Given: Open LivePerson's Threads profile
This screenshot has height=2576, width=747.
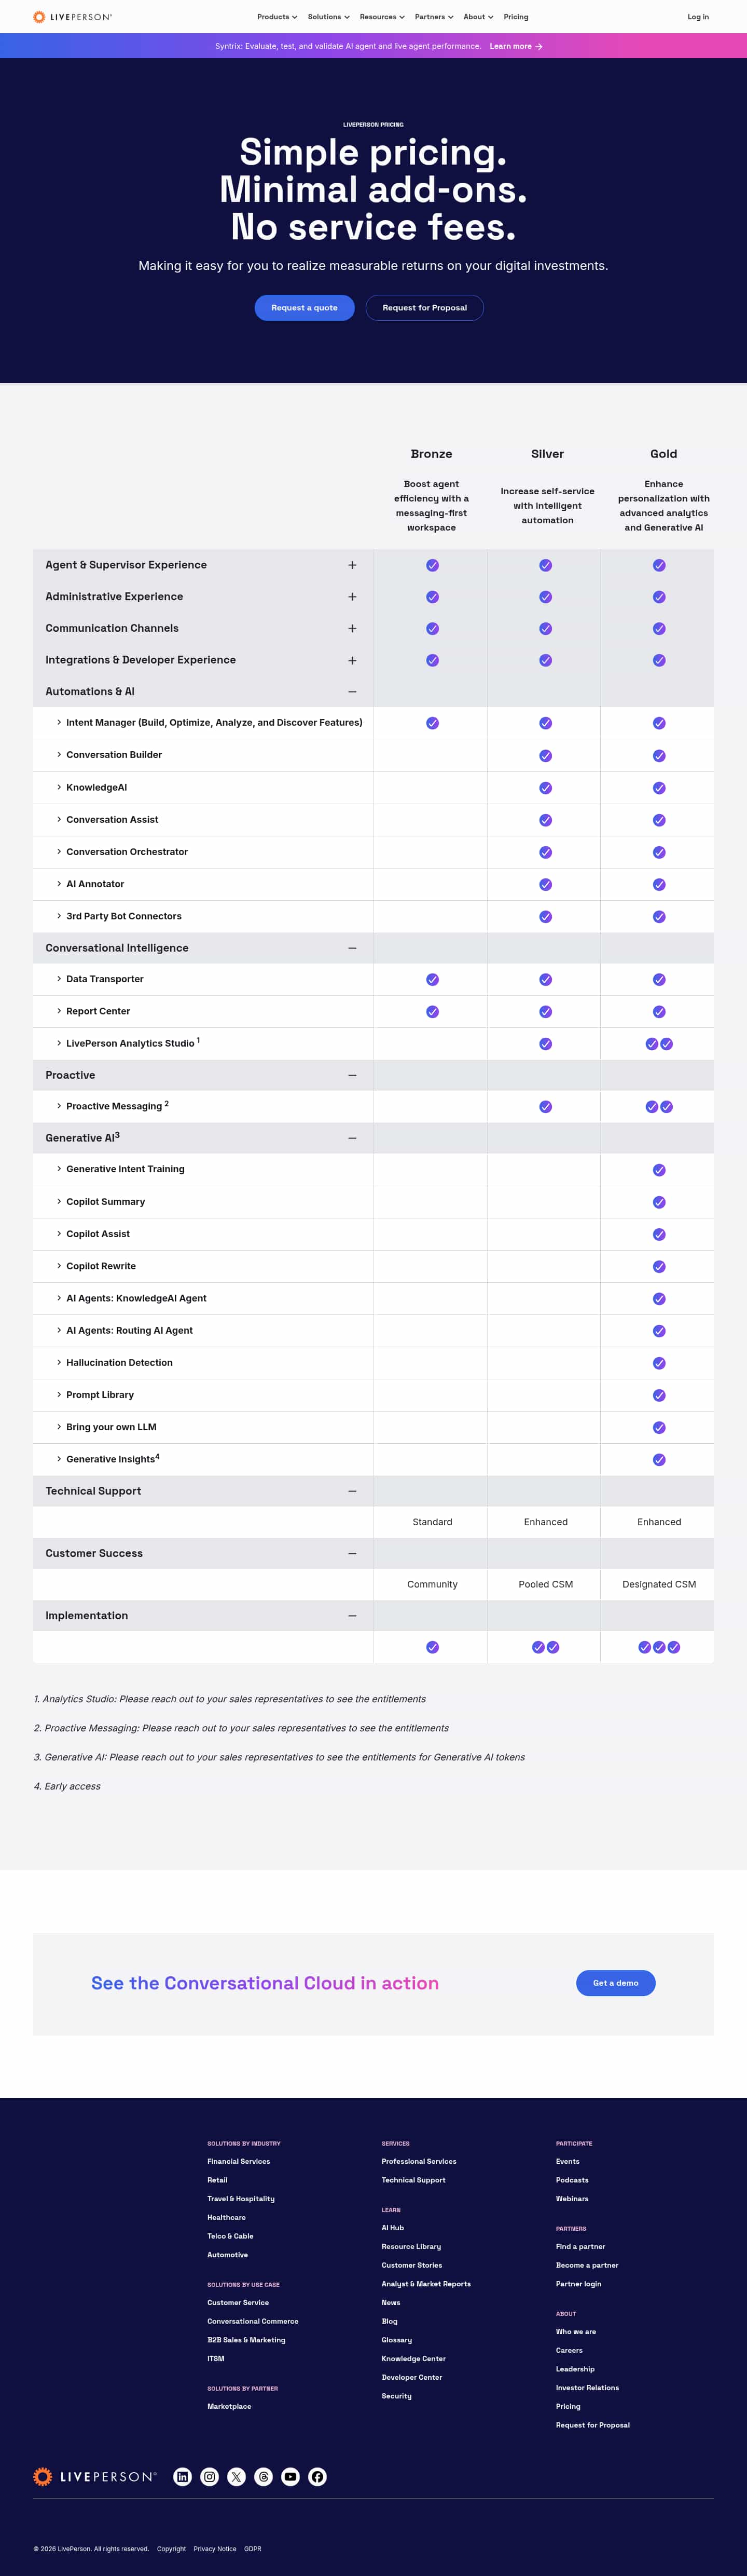Looking at the screenshot, I should point(264,2476).
